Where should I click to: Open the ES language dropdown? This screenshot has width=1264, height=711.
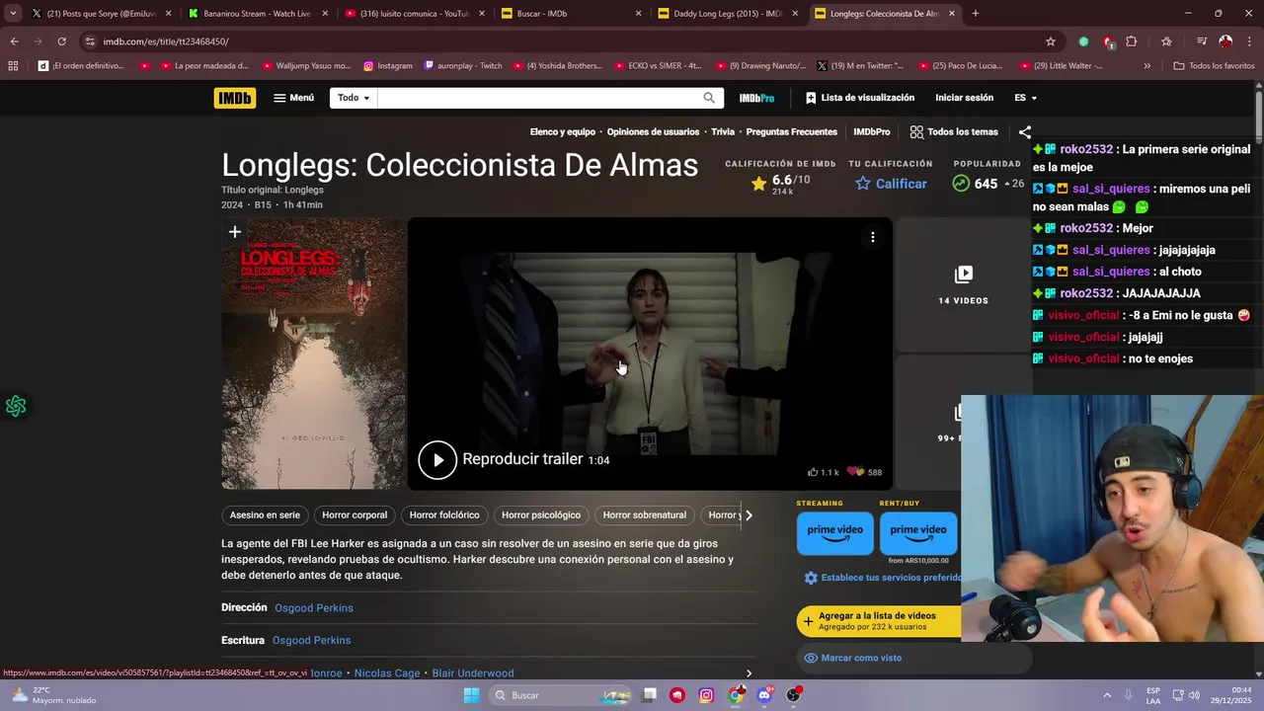[1025, 98]
